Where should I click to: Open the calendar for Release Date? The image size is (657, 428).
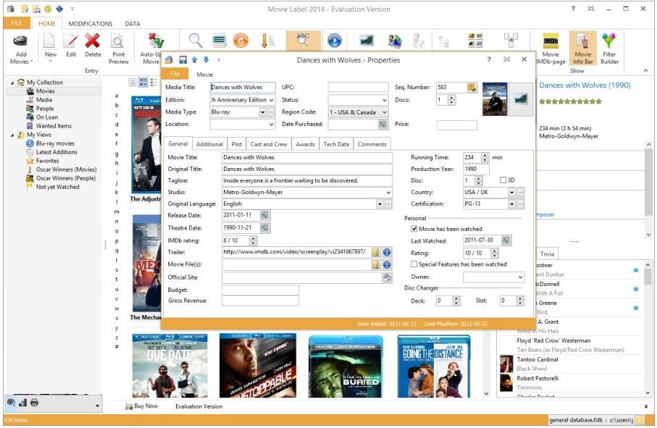pyautogui.click(x=265, y=215)
